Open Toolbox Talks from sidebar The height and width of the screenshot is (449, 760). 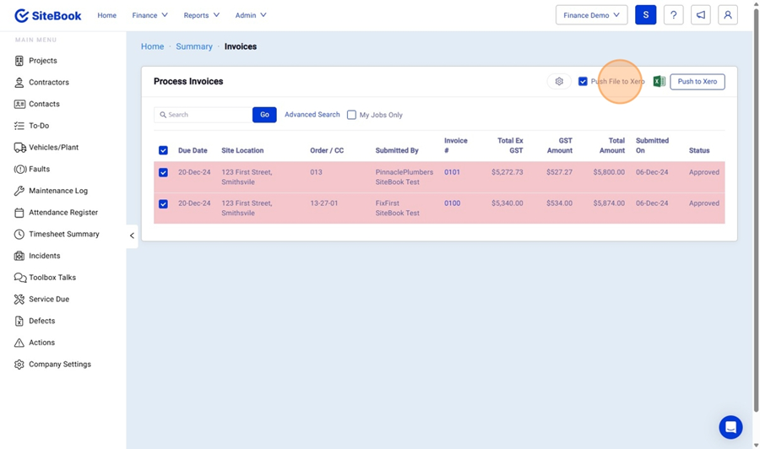(52, 278)
